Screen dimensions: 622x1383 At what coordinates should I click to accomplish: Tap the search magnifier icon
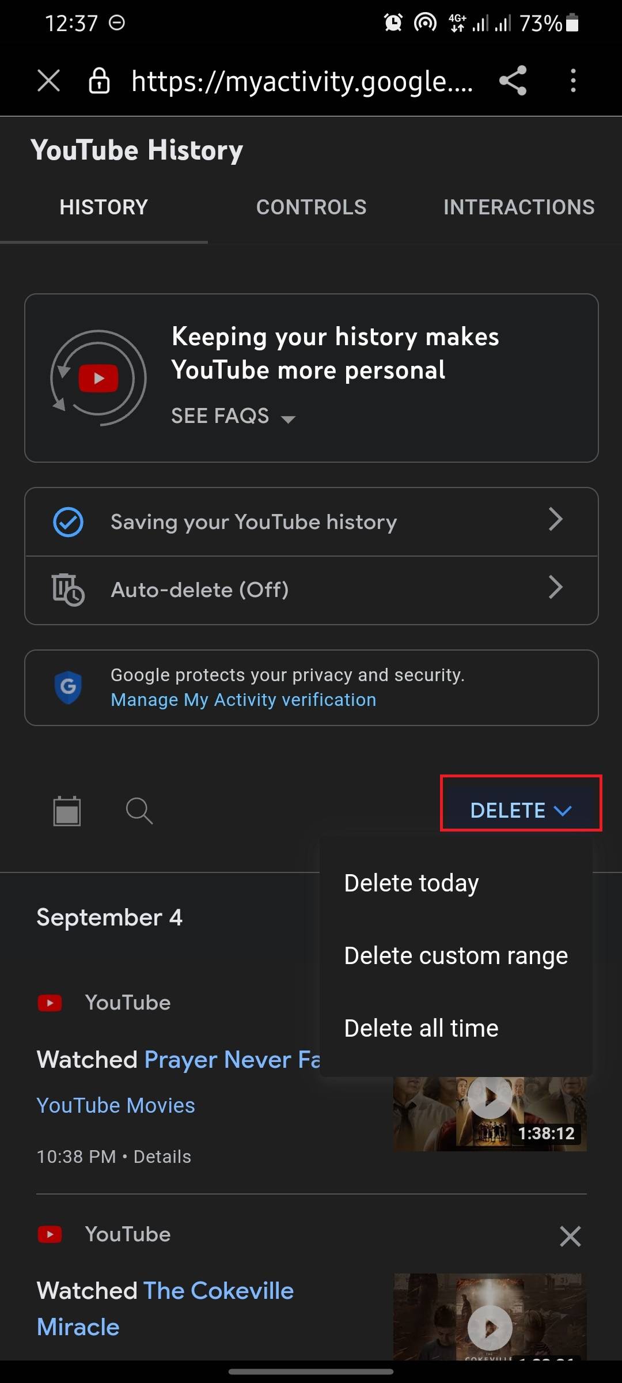(139, 811)
